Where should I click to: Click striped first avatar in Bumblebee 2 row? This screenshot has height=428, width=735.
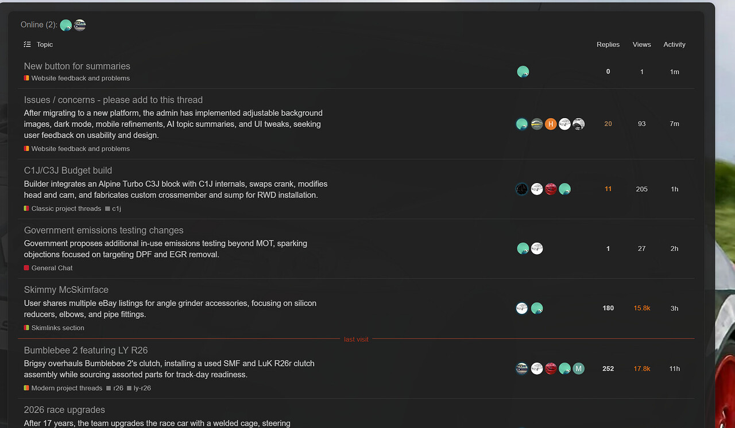pyautogui.click(x=522, y=368)
